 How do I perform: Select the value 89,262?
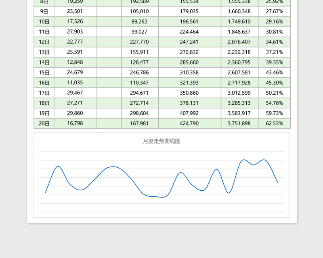[x=140, y=22]
